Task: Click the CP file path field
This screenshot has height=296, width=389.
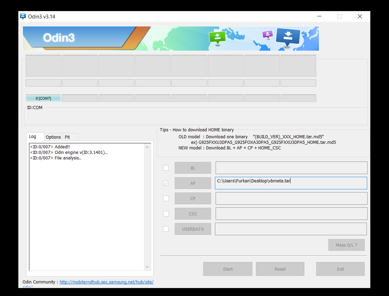Action: click(x=291, y=198)
